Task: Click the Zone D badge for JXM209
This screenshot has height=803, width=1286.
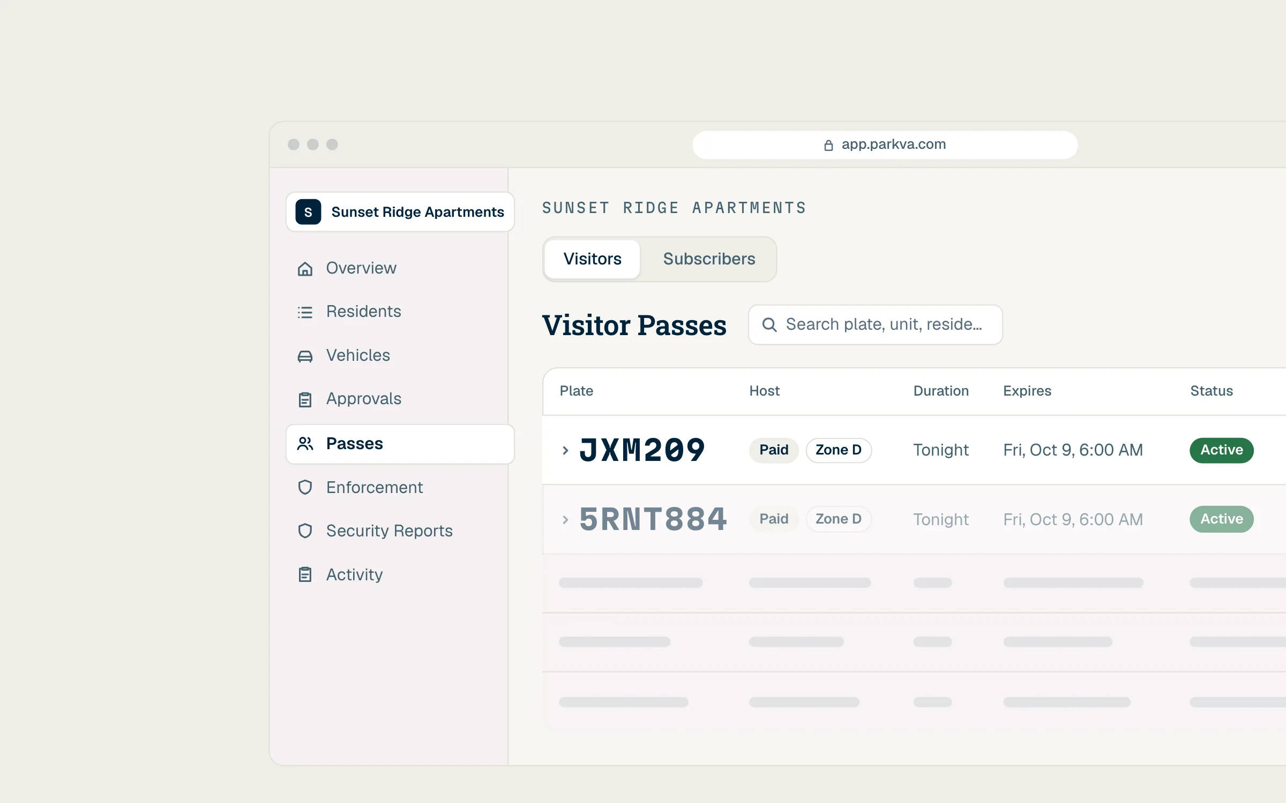Action: (x=839, y=450)
